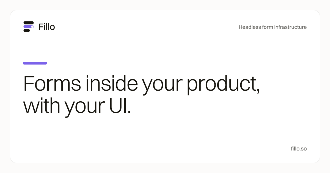330x173 pixels.
Task: Click the word "inside" in the headline
Action: [112, 83]
